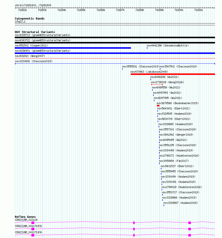Click nsv3329545 (Audano2019) variant label
The image size is (222, 238).
[174, 114]
